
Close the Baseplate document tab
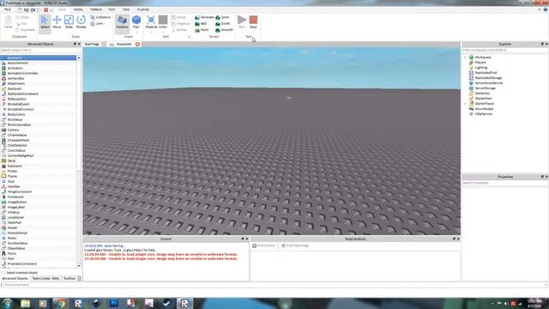click(x=137, y=44)
